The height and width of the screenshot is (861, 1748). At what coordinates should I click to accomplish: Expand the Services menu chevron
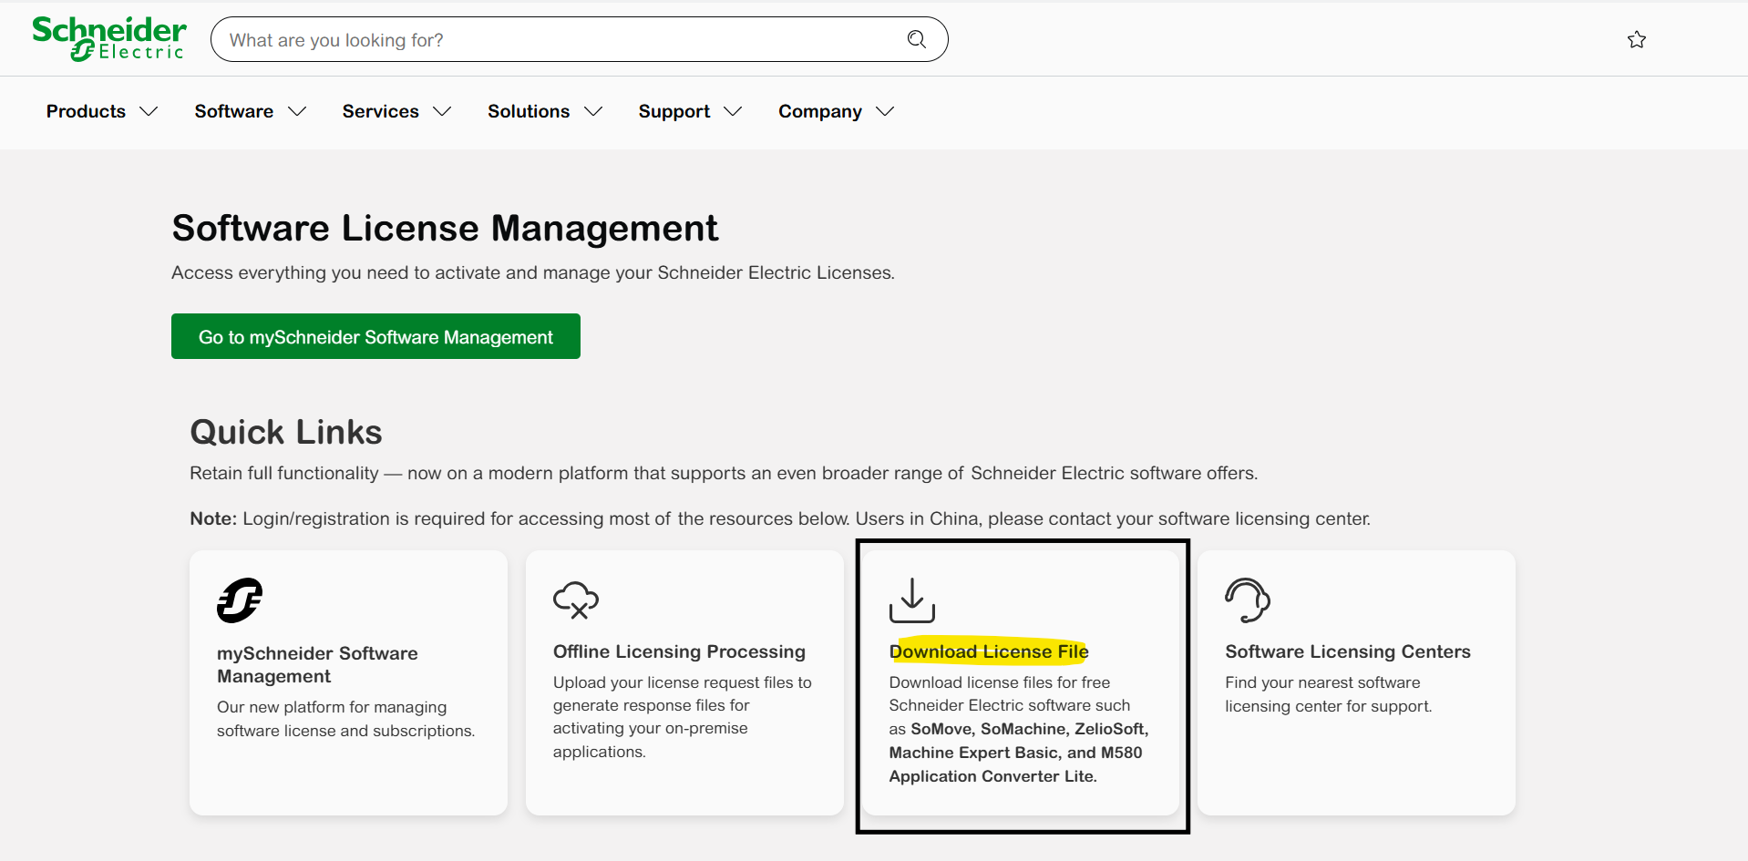442,111
